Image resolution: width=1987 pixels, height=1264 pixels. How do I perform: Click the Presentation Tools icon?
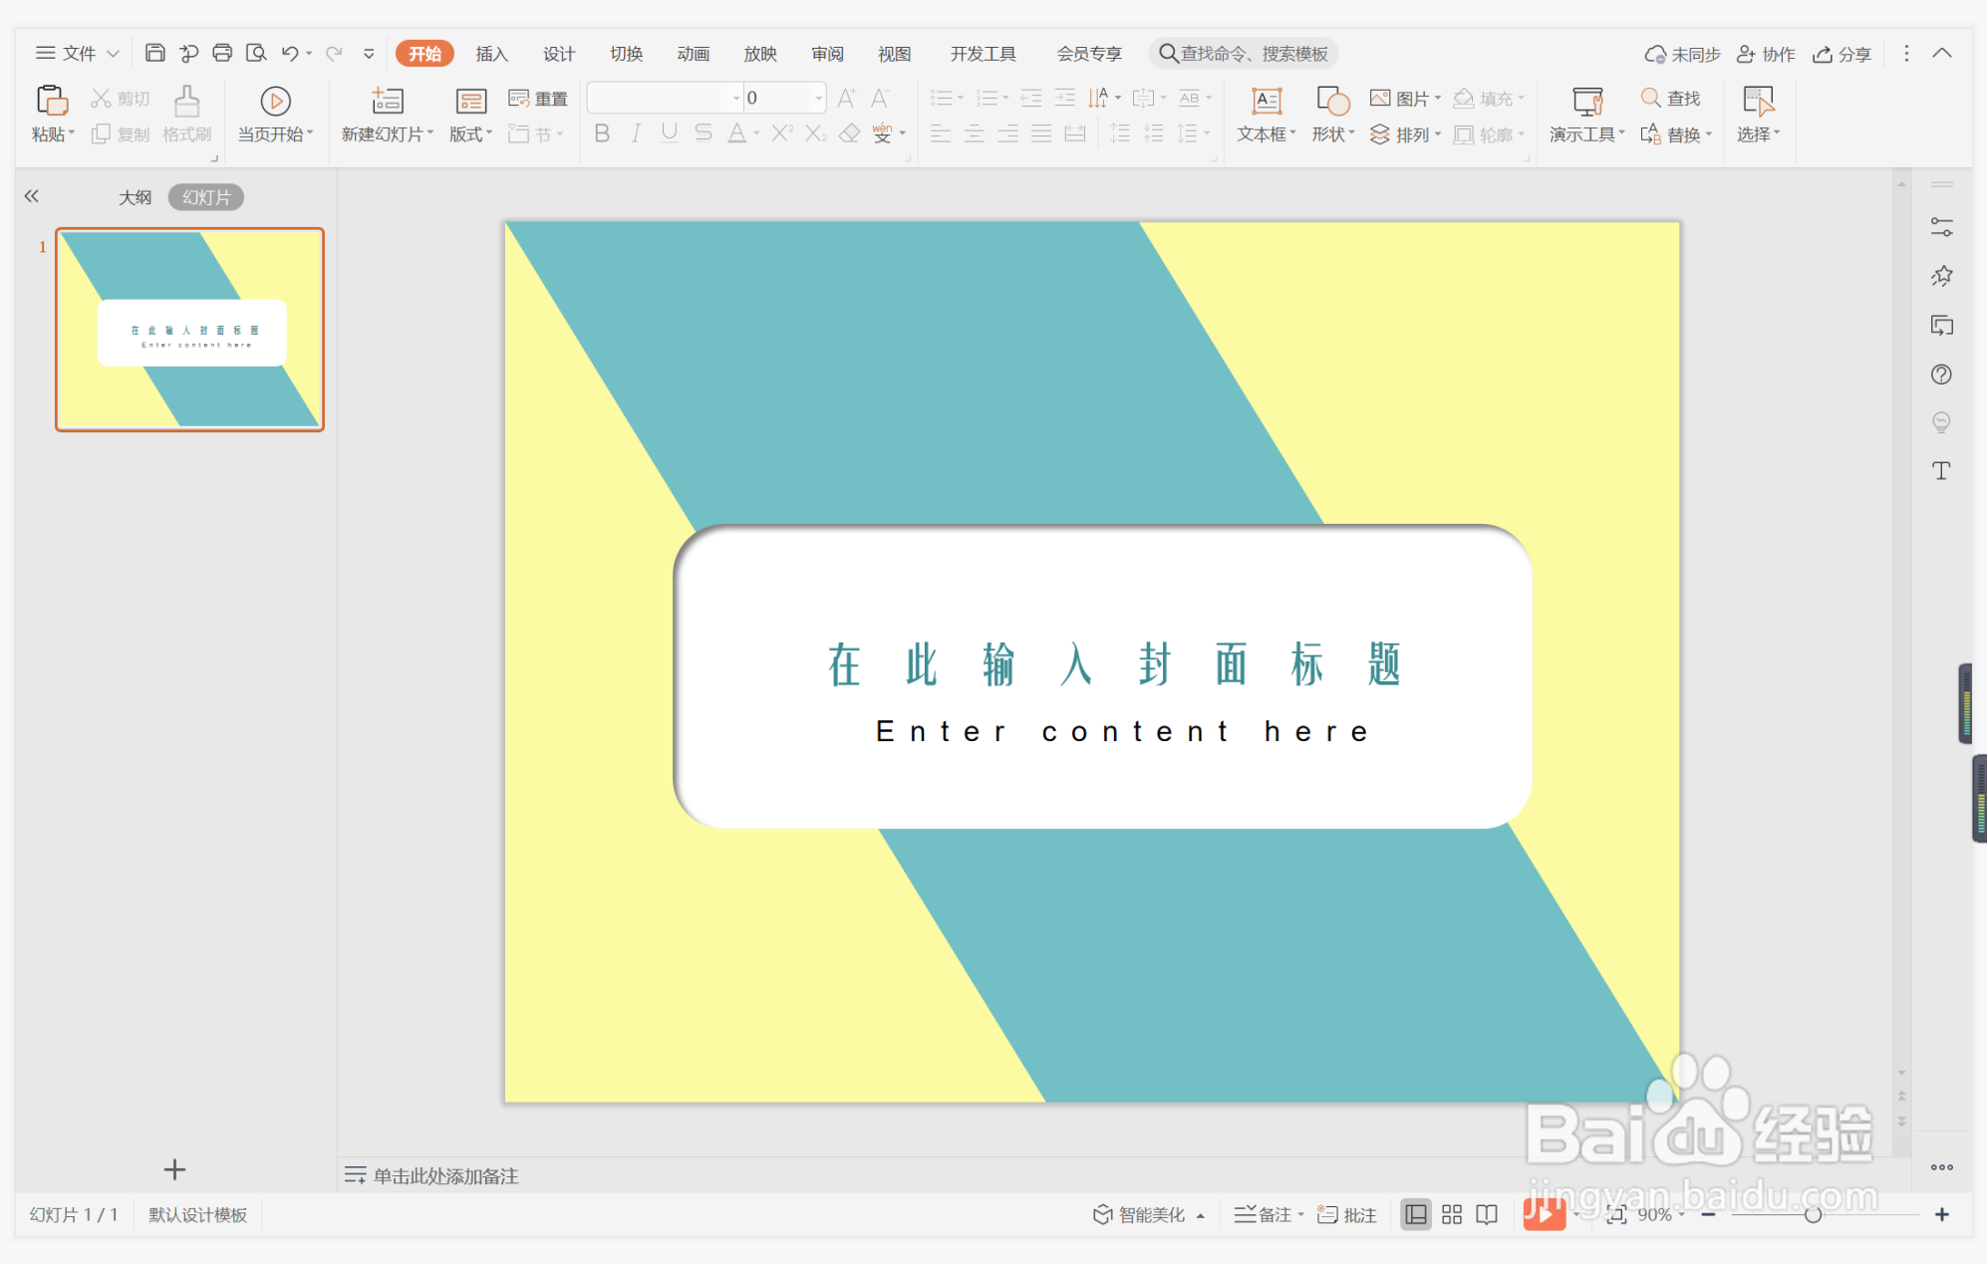[1586, 101]
